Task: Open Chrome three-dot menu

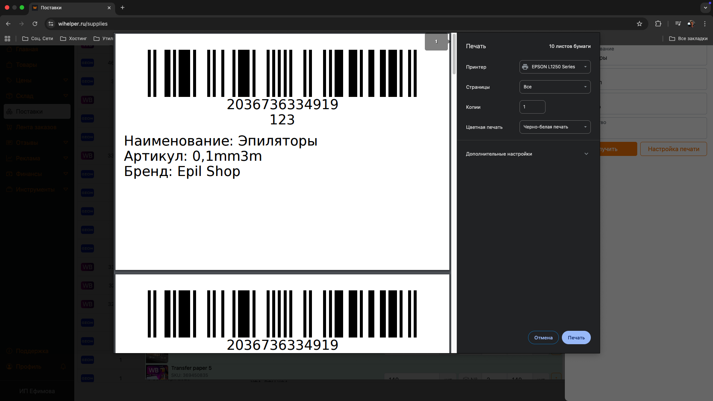Action: (x=705, y=24)
